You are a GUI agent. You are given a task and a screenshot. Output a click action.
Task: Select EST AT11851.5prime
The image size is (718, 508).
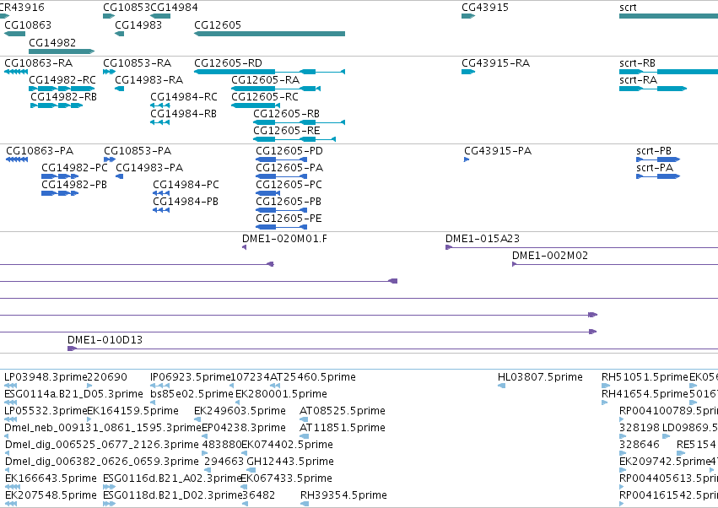304,436
